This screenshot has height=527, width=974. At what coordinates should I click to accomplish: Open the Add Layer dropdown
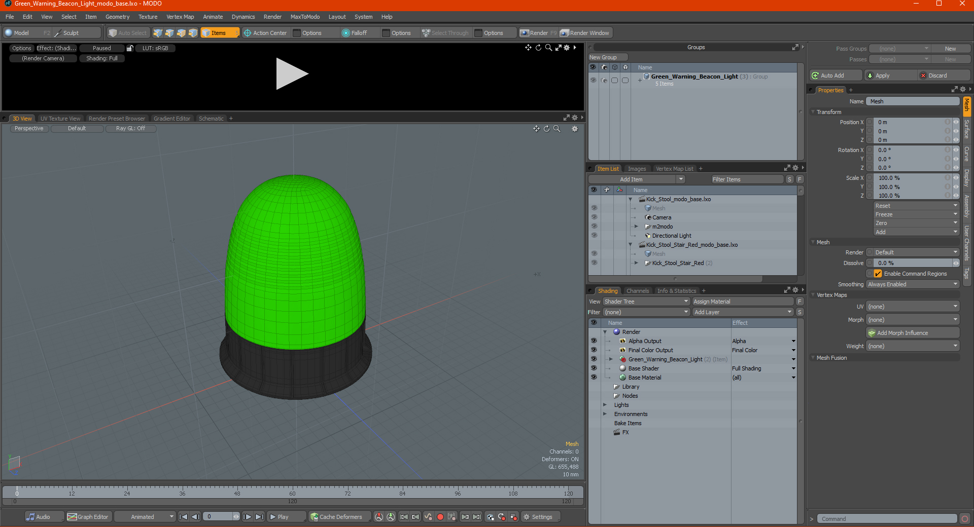coord(743,312)
